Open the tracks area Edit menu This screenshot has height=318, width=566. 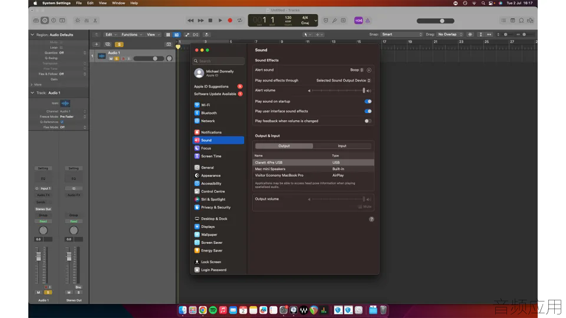click(x=110, y=35)
